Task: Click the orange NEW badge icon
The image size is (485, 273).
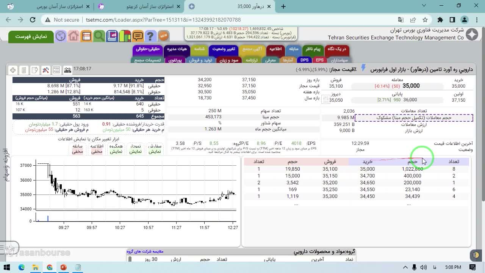Action: [x=163, y=36]
